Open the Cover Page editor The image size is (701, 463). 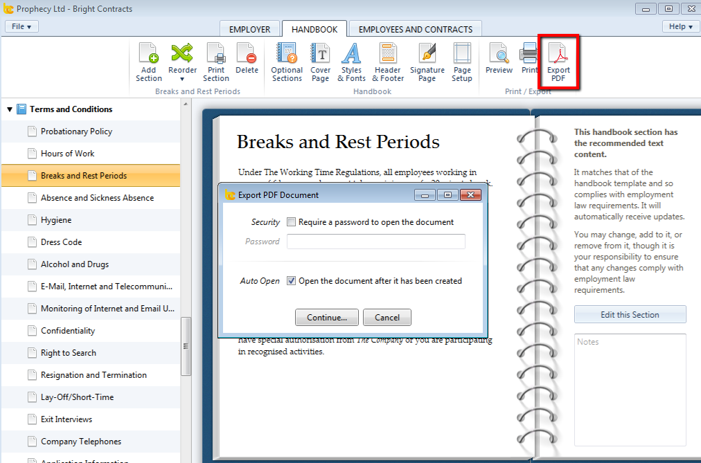pos(320,62)
